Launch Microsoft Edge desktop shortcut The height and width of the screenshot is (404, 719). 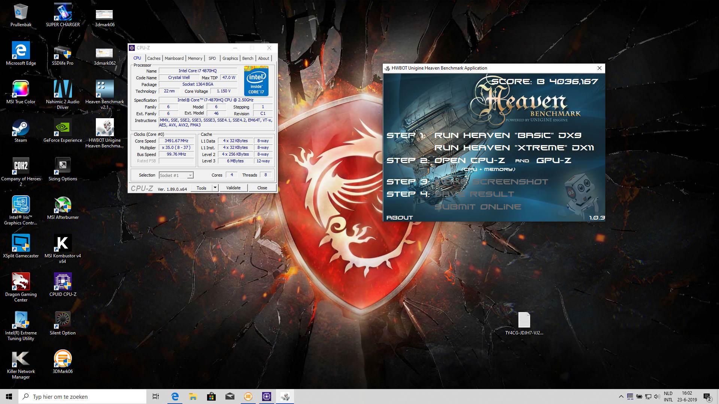pyautogui.click(x=21, y=54)
